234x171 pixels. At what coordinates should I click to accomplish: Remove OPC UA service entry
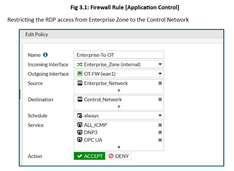pos(160,140)
